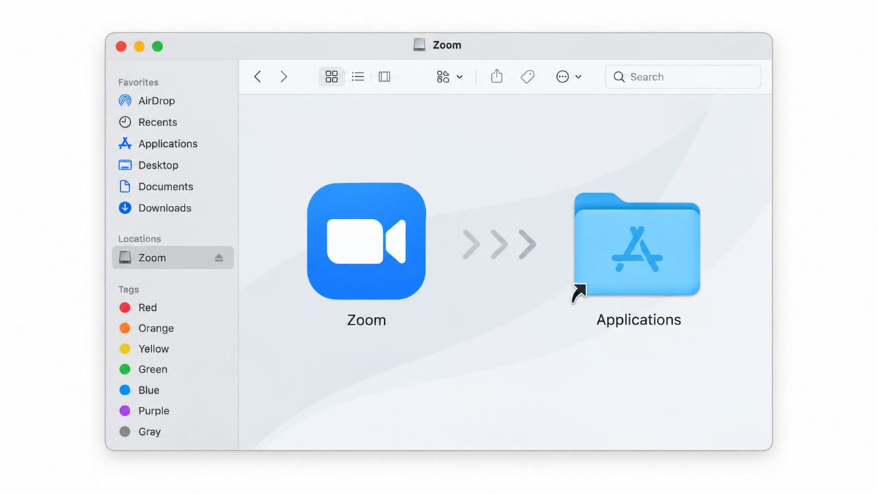The height and width of the screenshot is (494, 878).
Task: Click the Zoom label under app icon
Action: 366,320
